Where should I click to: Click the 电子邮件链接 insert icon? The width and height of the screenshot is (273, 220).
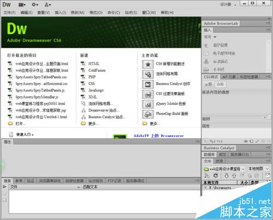(x=206, y=54)
